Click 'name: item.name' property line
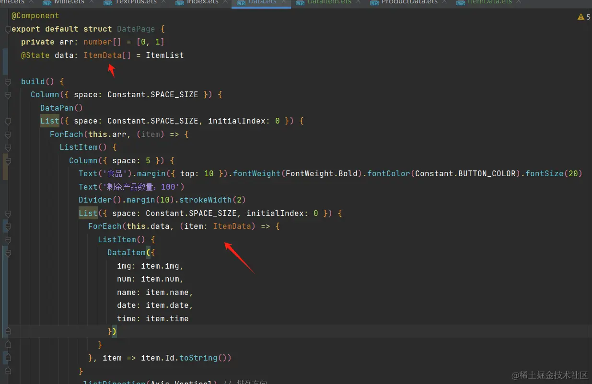Image resolution: width=592 pixels, height=384 pixels. pyautogui.click(x=155, y=292)
